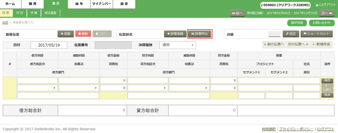The width and height of the screenshot is (338, 133).
Task: Click the 期日 input field
Action: click(x=307, y=96)
